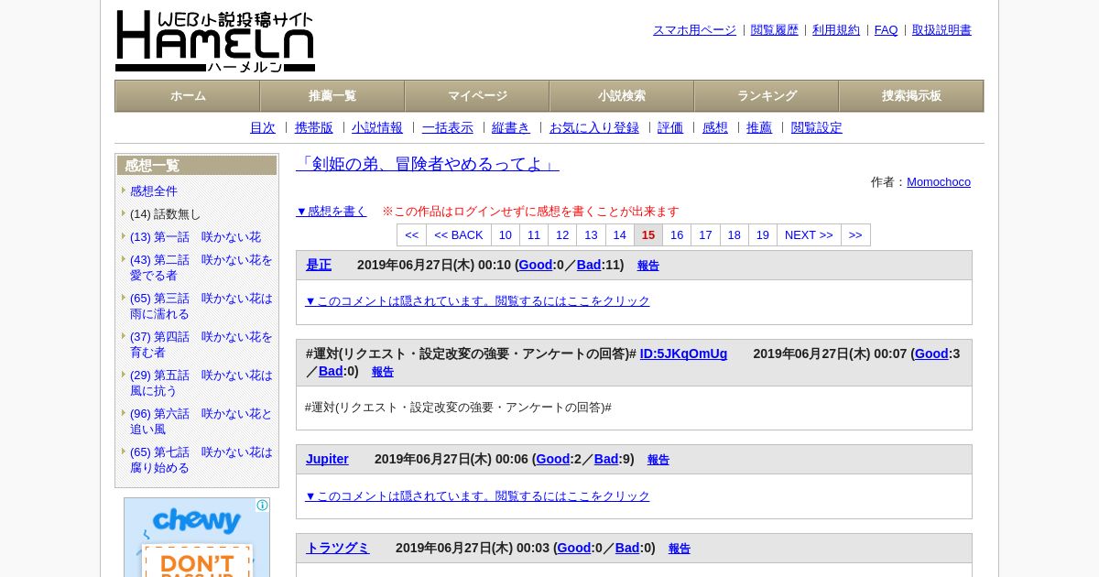1099x577 pixels.
Task: Open the ad info icon on Chewy ad
Action: click(263, 506)
